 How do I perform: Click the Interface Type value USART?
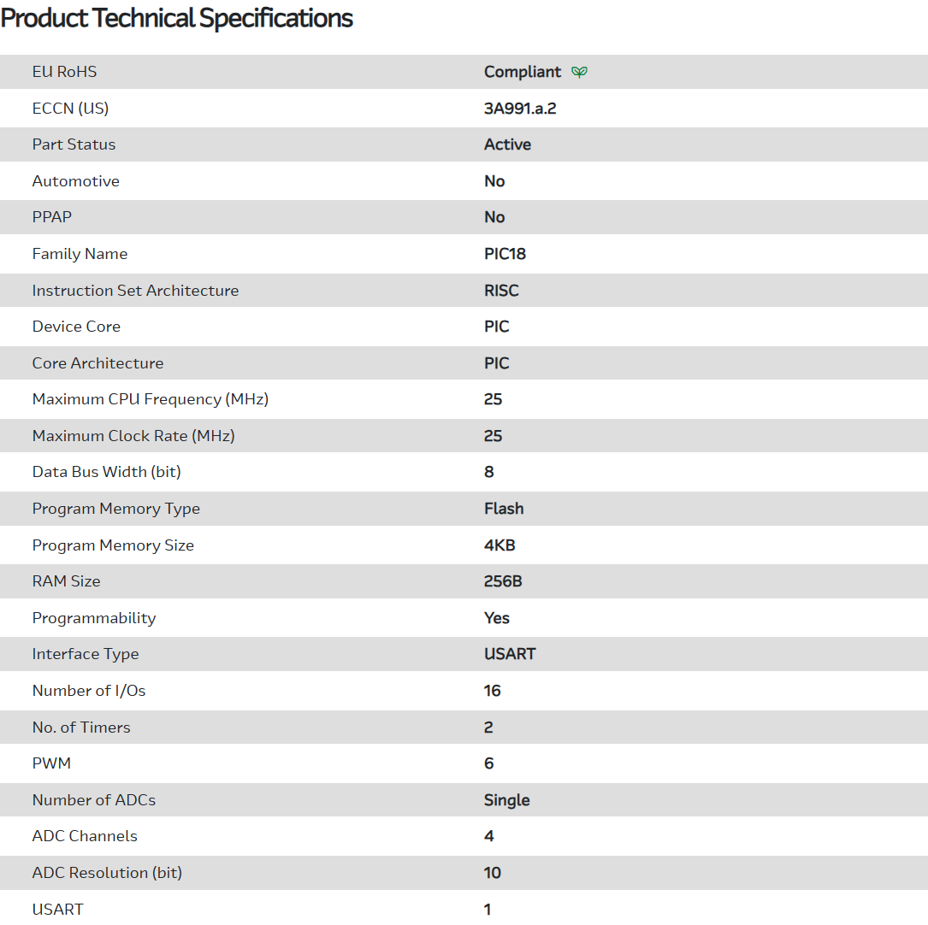(510, 654)
